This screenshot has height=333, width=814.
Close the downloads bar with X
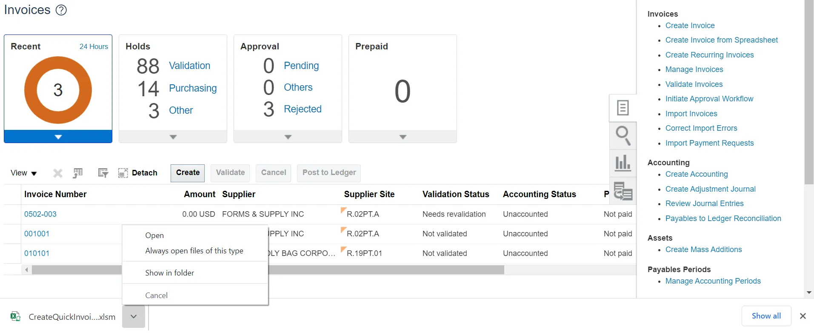[803, 316]
